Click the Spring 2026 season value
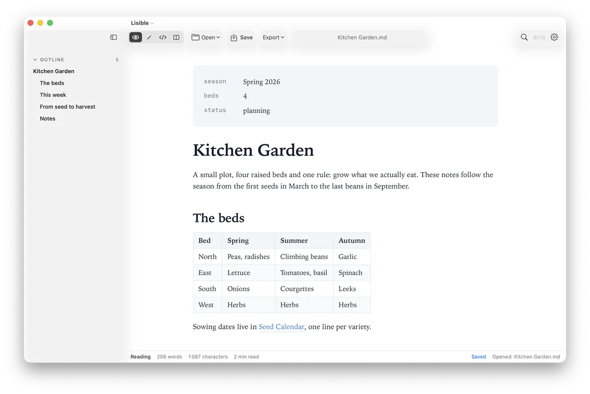Image resolution: width=590 pixels, height=394 pixels. coord(262,82)
